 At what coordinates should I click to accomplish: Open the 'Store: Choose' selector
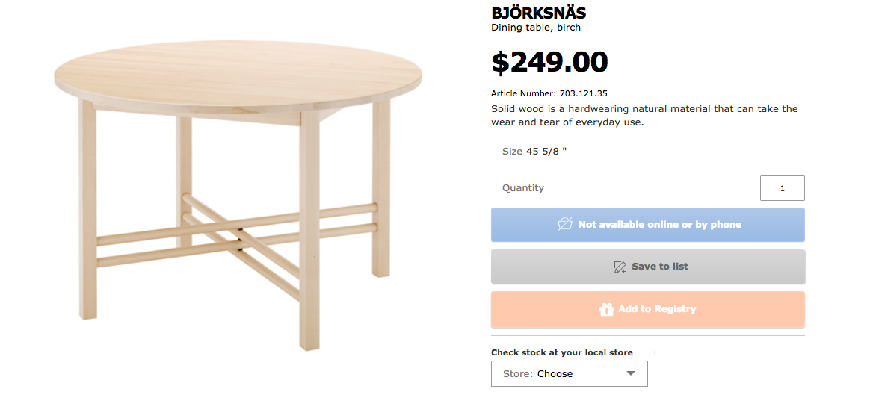pos(569,373)
